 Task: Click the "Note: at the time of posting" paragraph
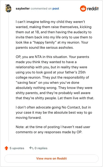point(53,129)
